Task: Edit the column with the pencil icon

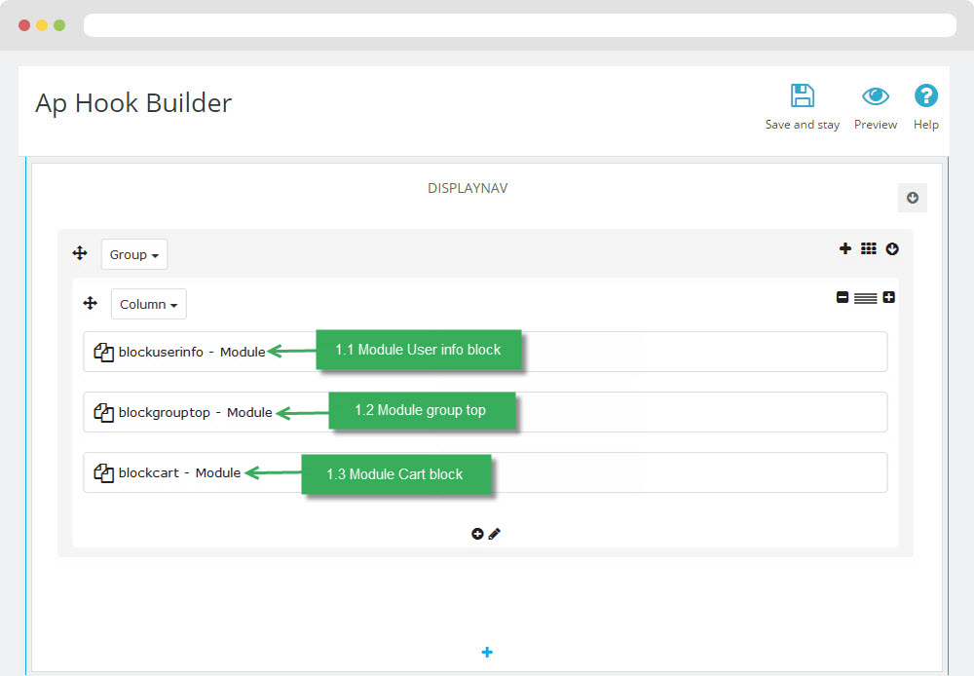Action: (495, 534)
